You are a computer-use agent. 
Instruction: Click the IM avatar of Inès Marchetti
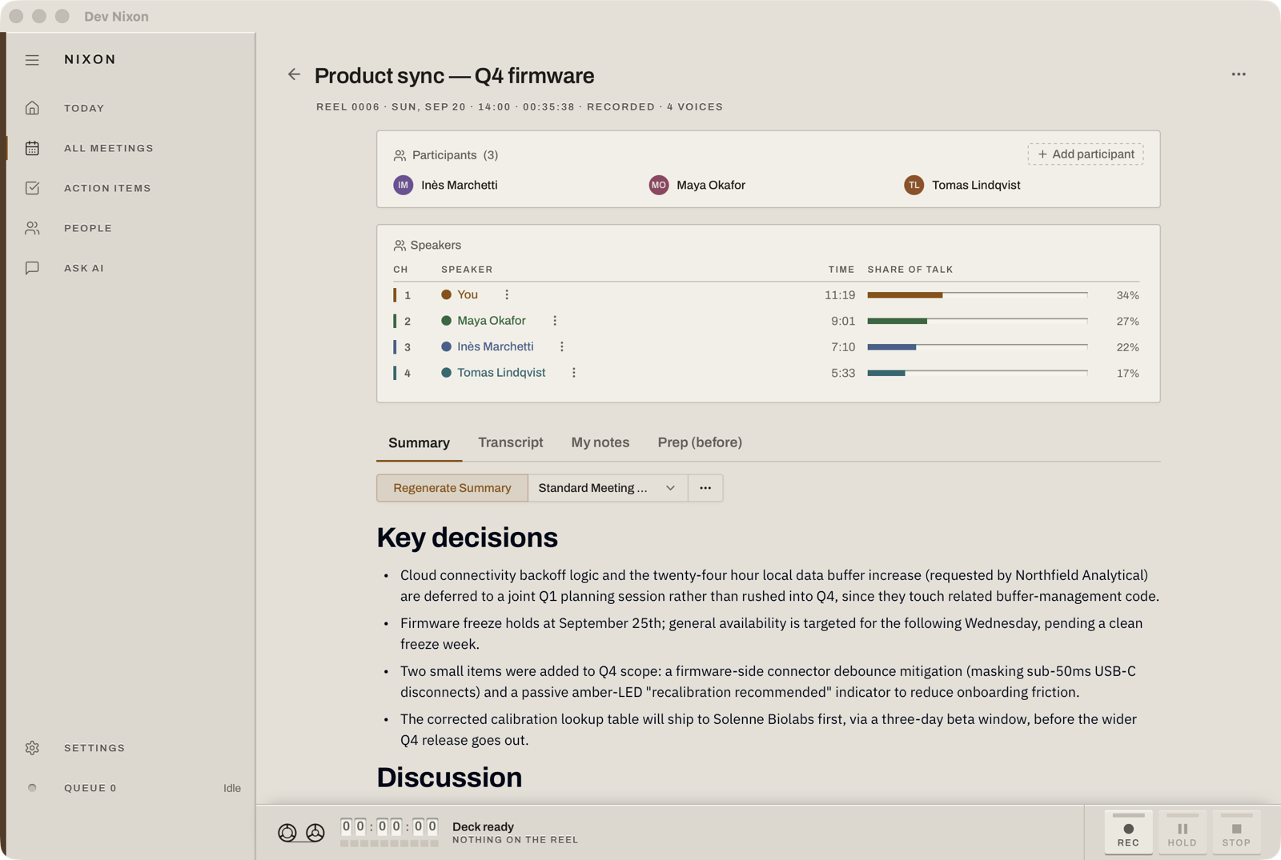tap(404, 186)
